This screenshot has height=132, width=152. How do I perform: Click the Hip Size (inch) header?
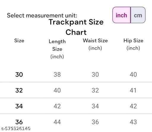pyautogui.click(x=133, y=44)
